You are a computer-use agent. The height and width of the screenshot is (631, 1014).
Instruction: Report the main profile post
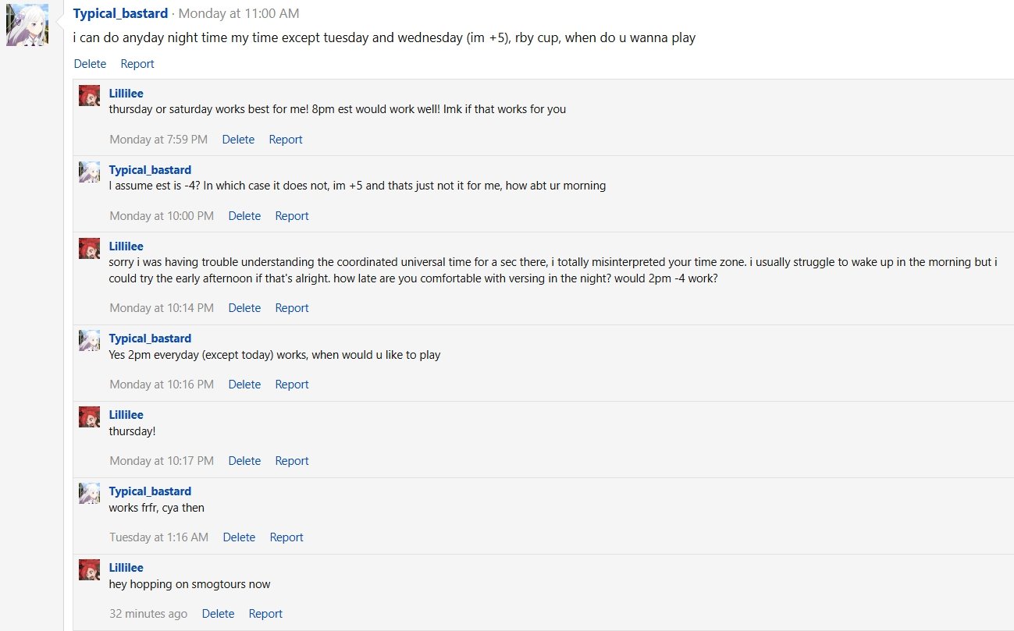(137, 64)
